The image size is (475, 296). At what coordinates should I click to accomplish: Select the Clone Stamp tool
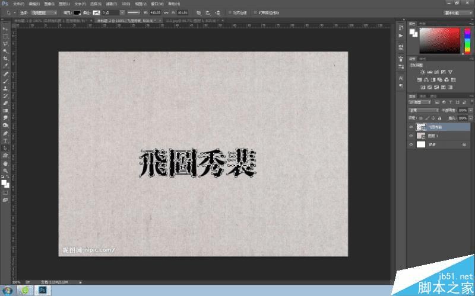[5, 88]
